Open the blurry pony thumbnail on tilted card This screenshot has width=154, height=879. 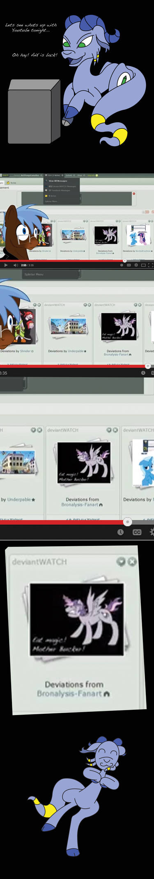(77, 619)
